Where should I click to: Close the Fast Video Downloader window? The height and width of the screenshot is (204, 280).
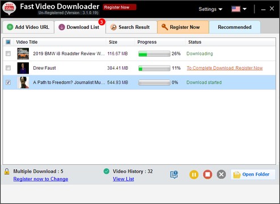[272, 8]
